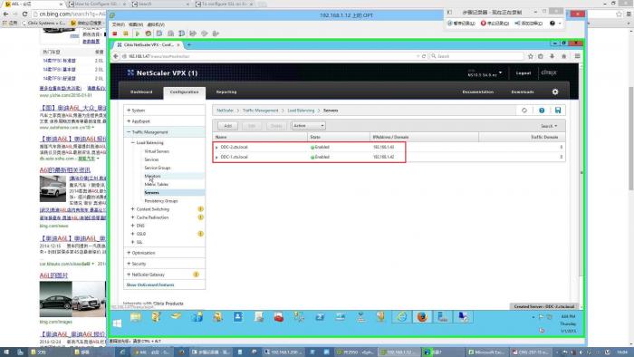This screenshot has height=357, width=634.
Task: Click the Firefox bookmark star icon
Action: click(x=531, y=56)
